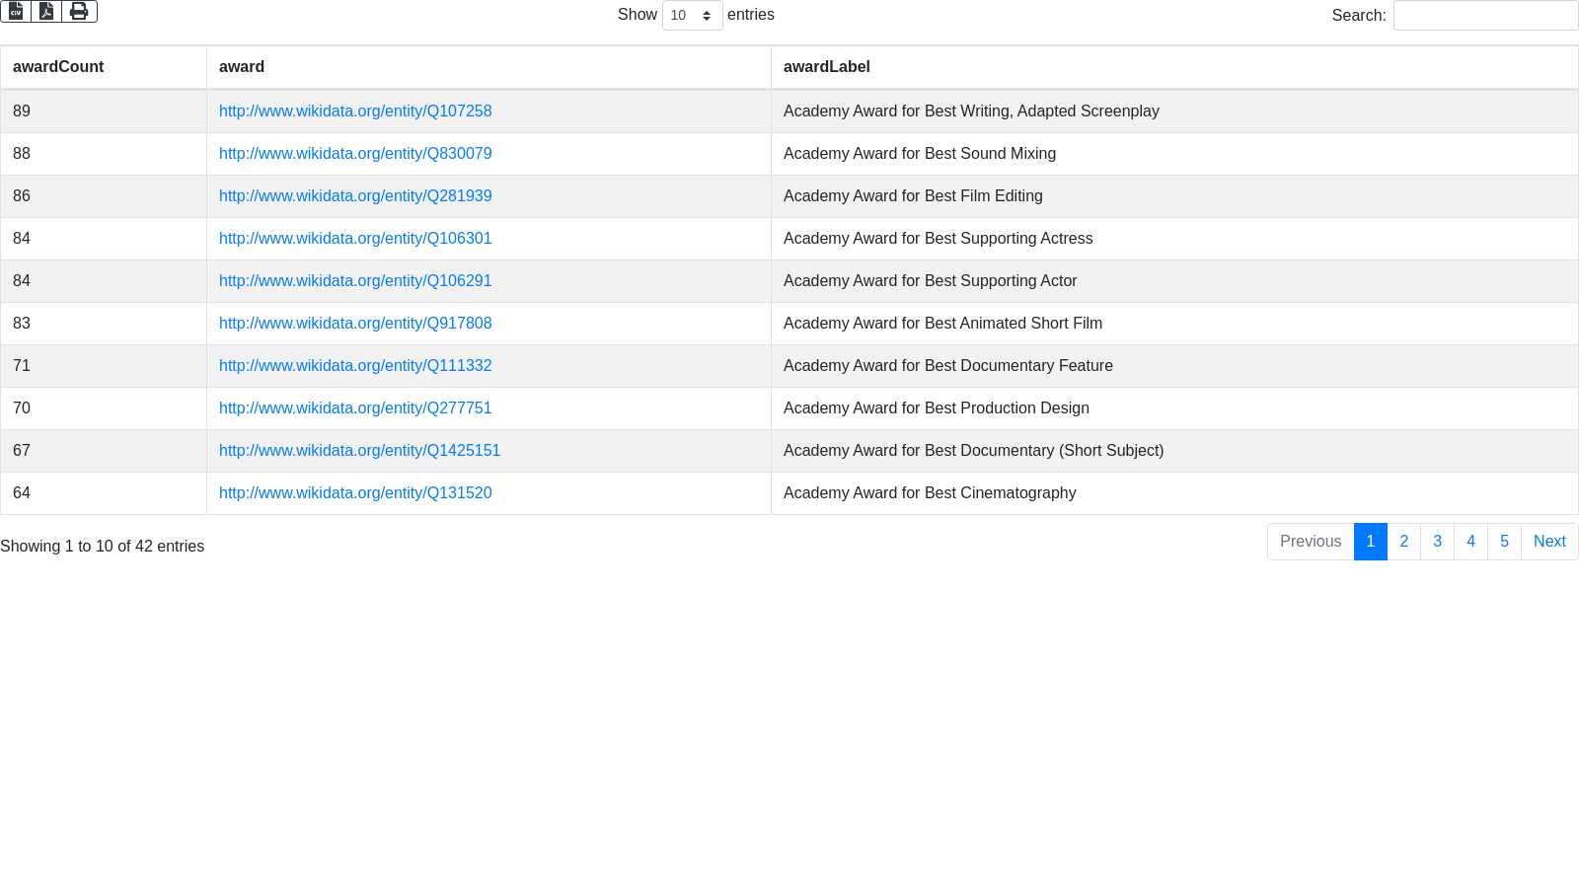
Task: Click awardCount value 89
Action: [x=22, y=111]
